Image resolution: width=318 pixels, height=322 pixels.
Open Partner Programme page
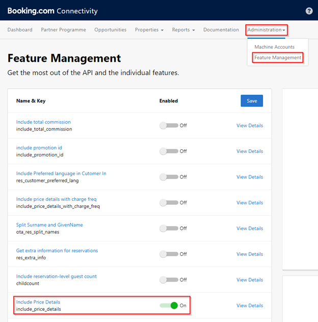pyautogui.click(x=64, y=30)
